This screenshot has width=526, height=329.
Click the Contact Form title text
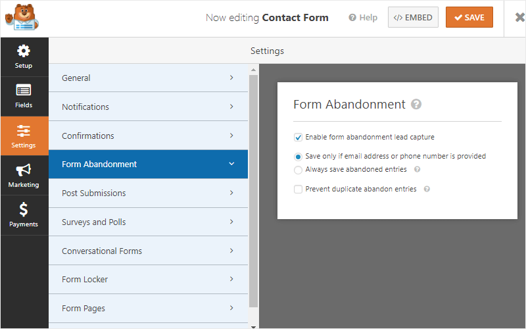[x=295, y=18]
